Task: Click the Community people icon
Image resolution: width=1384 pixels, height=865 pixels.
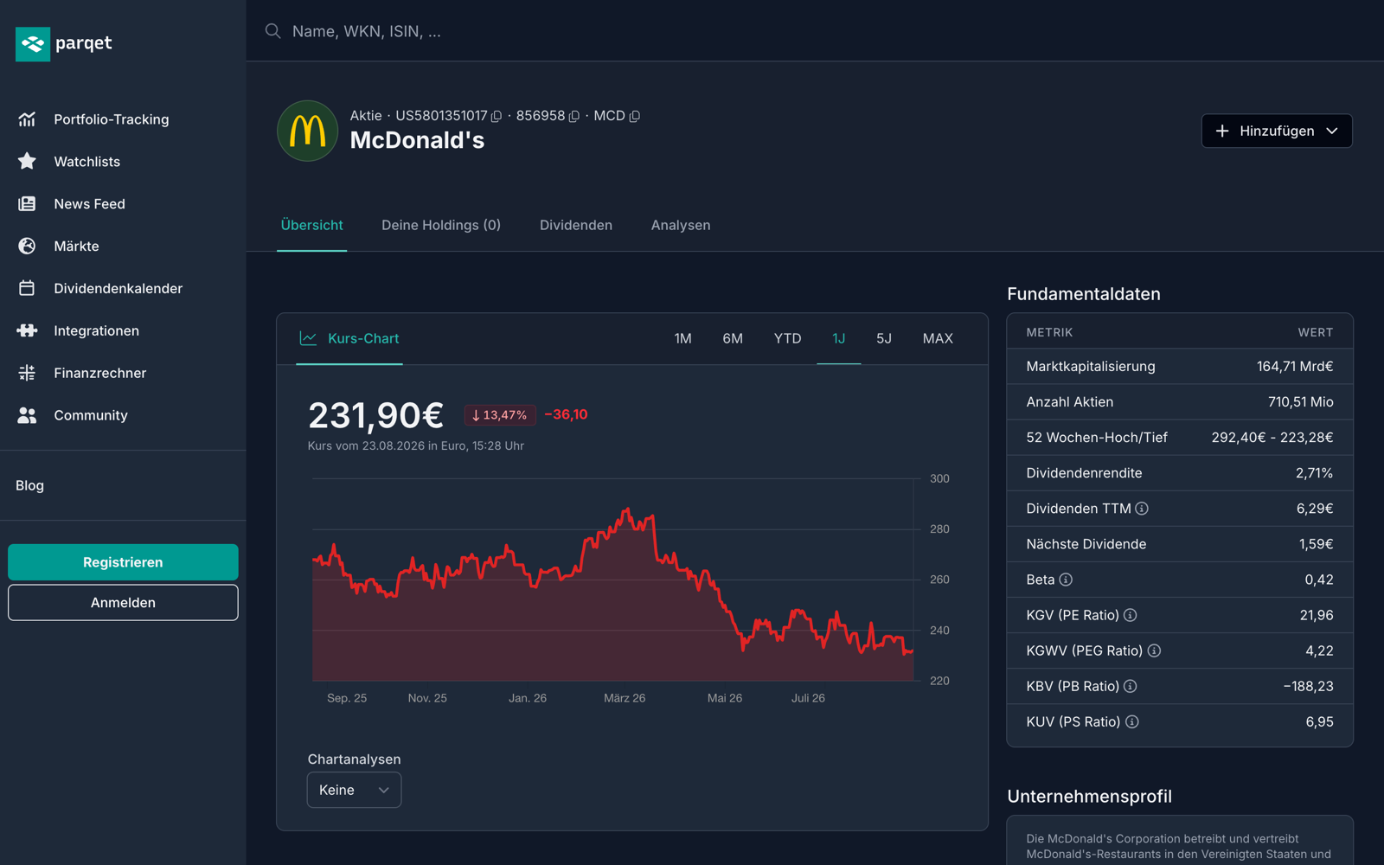Action: (27, 415)
